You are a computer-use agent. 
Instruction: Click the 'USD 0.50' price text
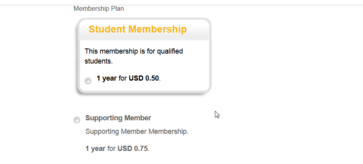(144, 78)
